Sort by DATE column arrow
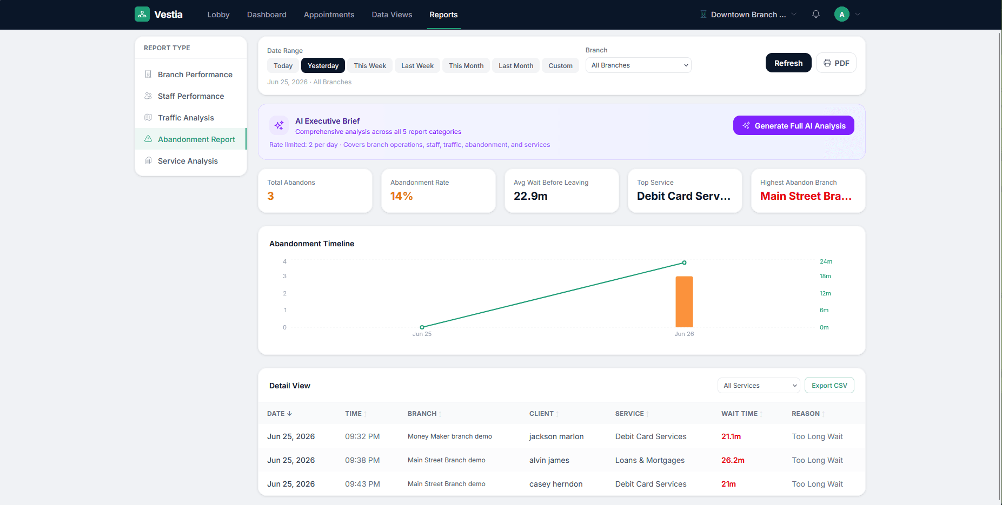Screen dimensions: 1002x505 point(289,414)
